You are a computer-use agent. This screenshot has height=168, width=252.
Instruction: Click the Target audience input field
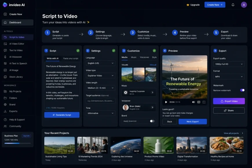tap(101, 101)
